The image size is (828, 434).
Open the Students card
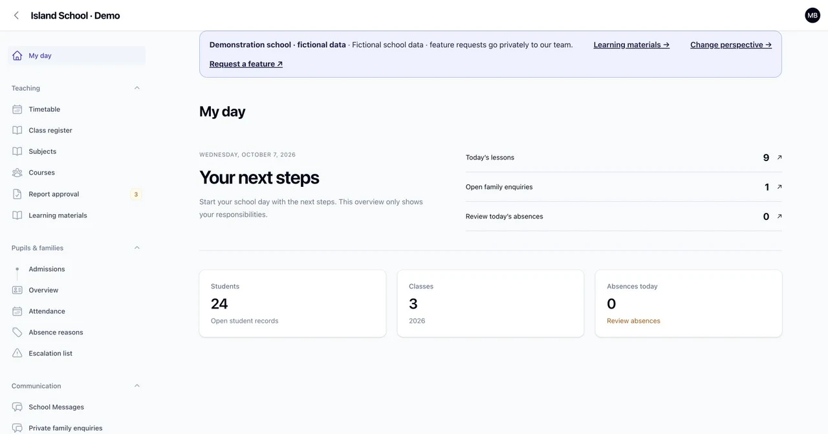292,303
